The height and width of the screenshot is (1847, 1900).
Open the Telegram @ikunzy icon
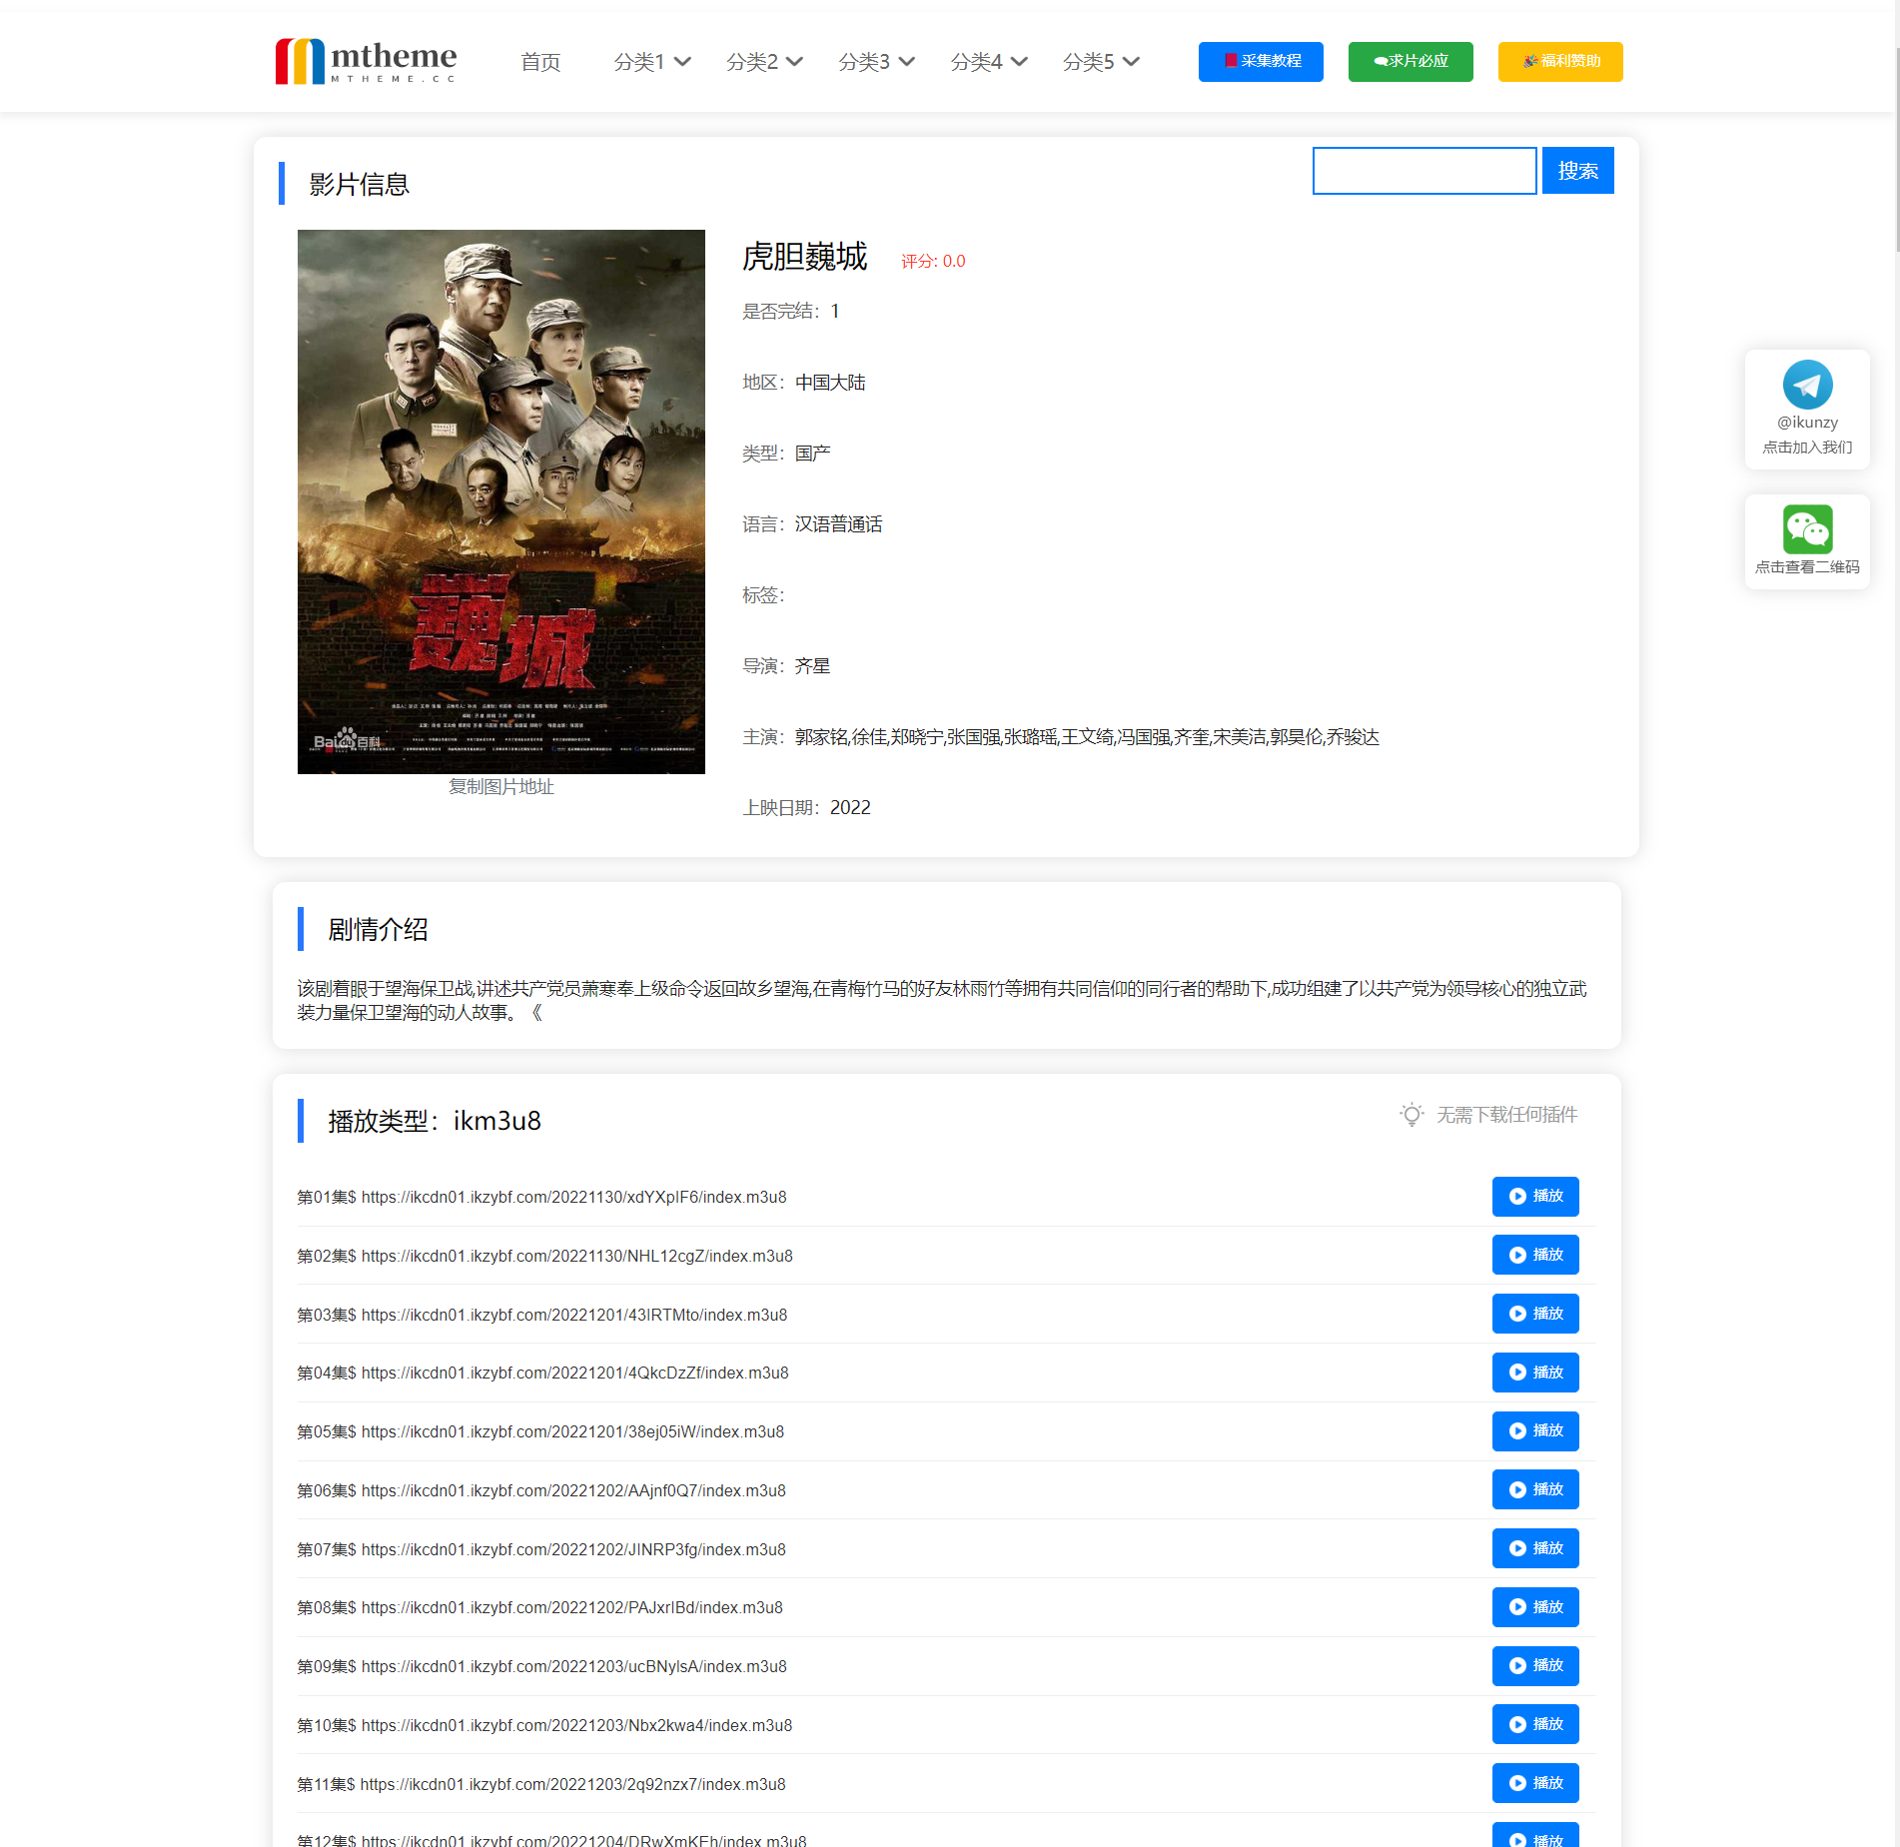[1807, 385]
